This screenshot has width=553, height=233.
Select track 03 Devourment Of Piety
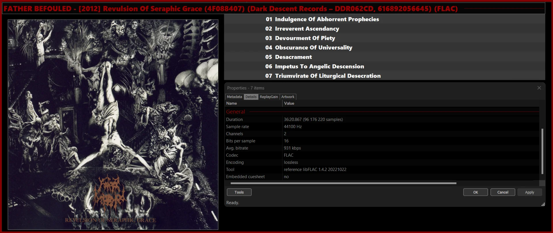385,38
